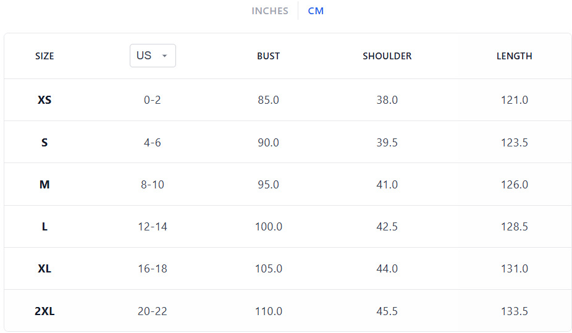Viewport: 572px width, 333px height.
Task: Click the LENGTH column header
Action: point(515,56)
